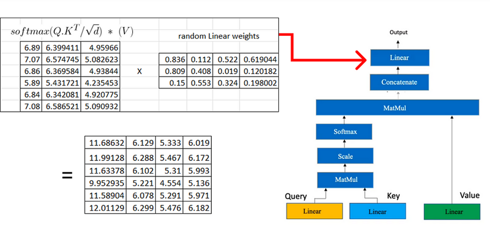Select weight cell 0.619044
490x226 pixels.
point(259,59)
